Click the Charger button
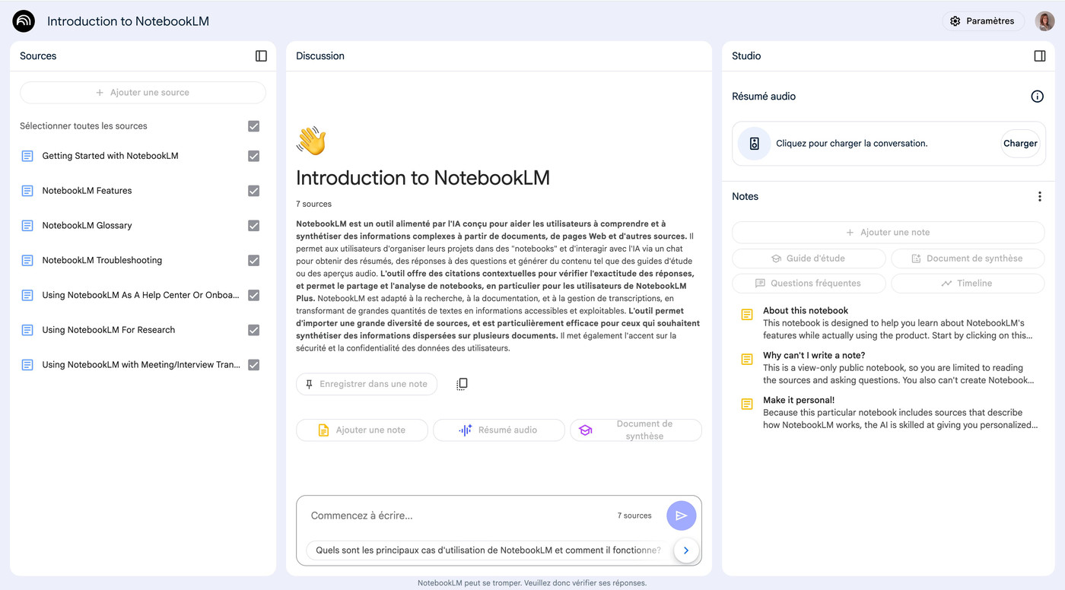 [x=1019, y=144]
